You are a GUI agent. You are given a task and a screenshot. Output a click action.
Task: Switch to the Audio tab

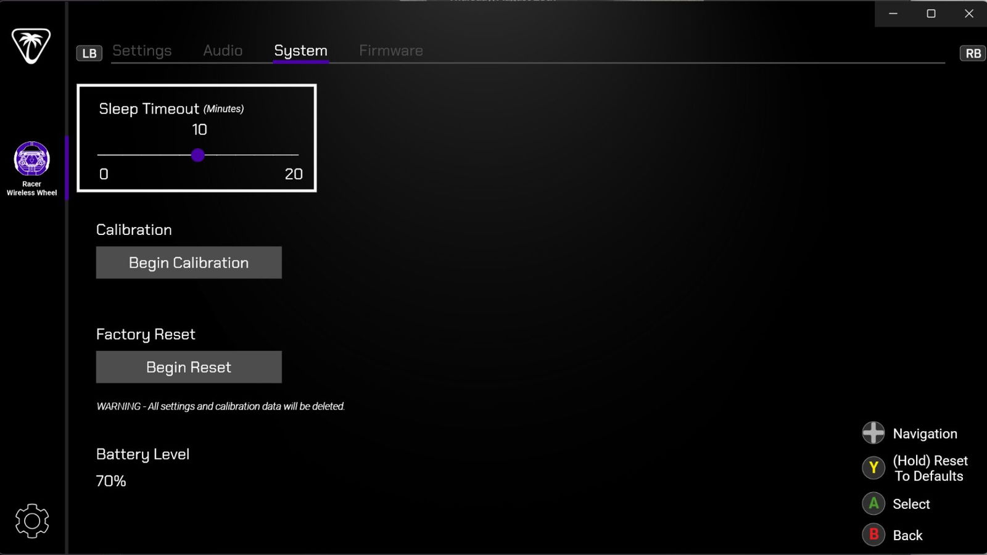tap(223, 51)
